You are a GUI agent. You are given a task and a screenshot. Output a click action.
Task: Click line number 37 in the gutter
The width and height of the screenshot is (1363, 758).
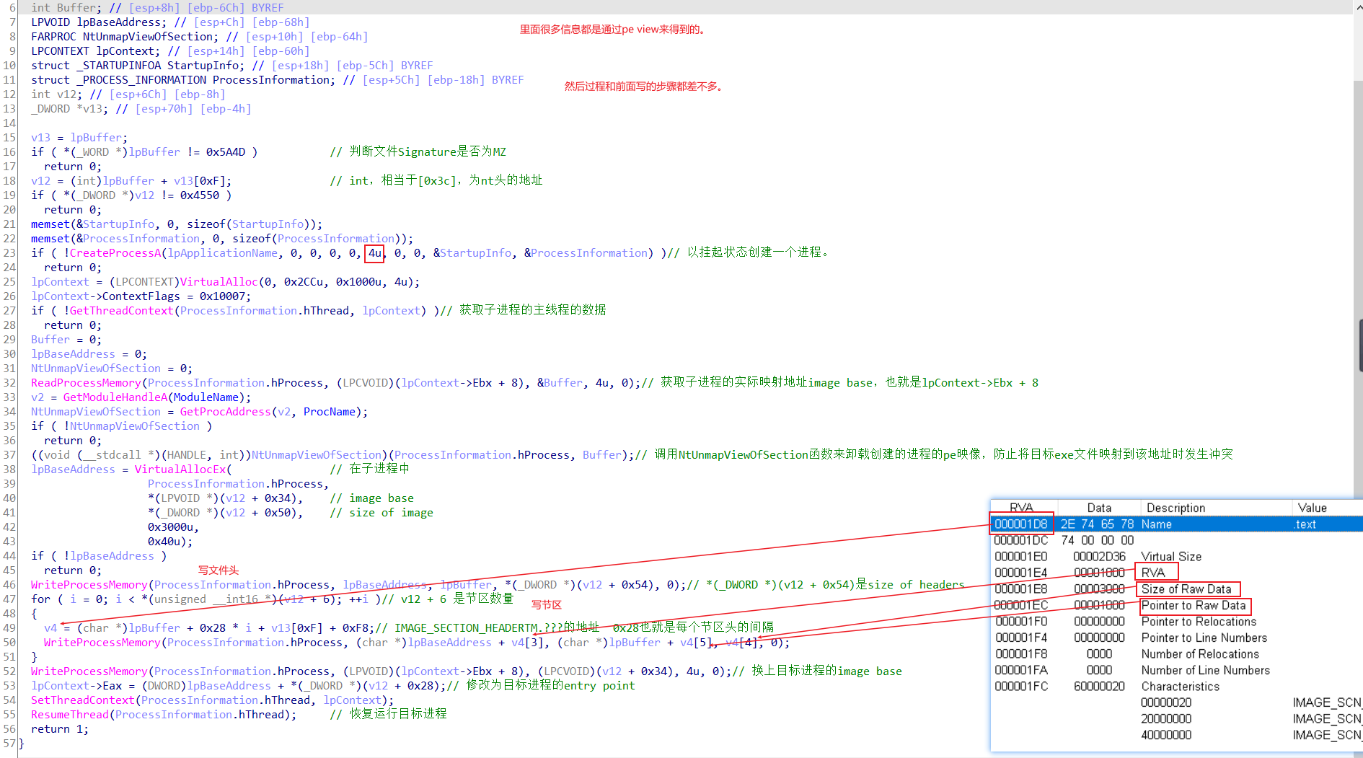9,455
